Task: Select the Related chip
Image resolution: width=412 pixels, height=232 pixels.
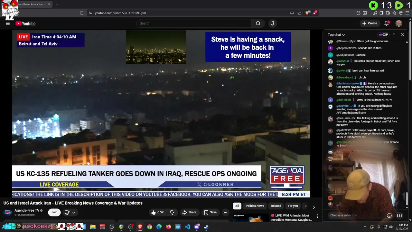Action: pyautogui.click(x=276, y=206)
